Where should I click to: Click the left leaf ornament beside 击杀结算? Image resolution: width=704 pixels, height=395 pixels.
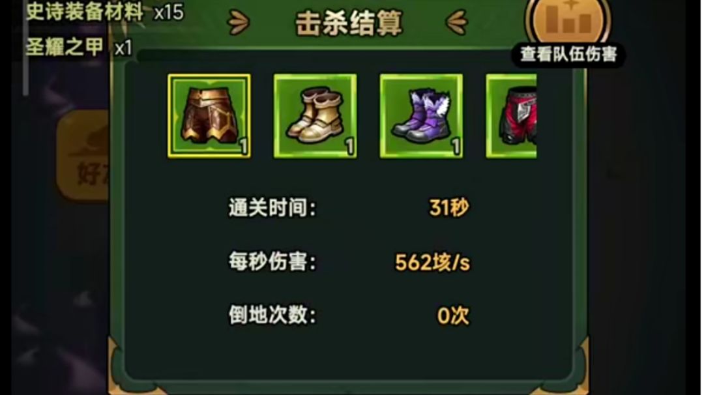click(238, 22)
